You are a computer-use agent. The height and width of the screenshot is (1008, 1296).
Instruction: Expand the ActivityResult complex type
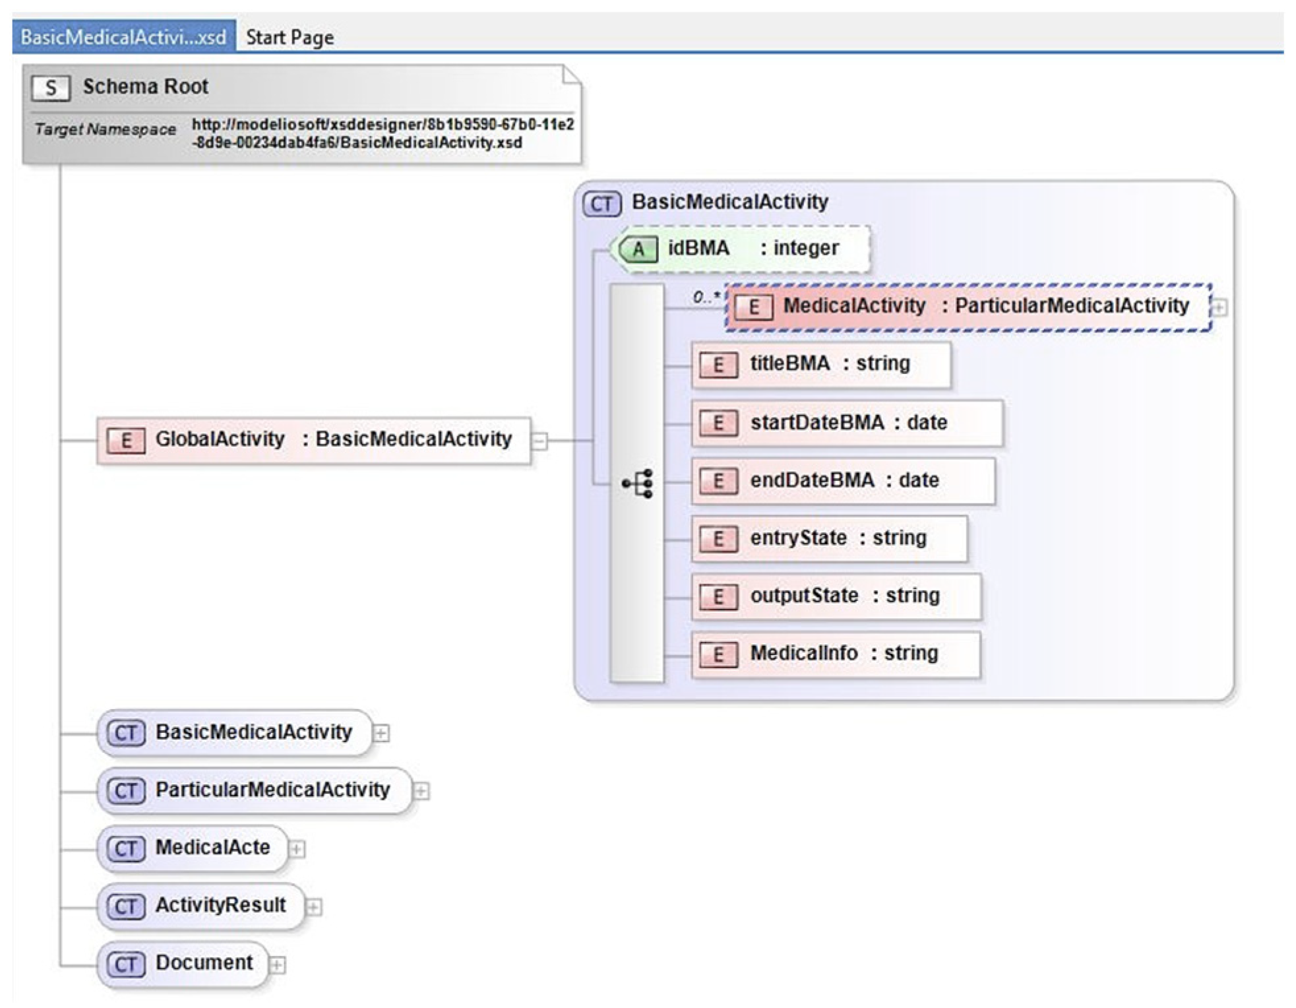(314, 907)
